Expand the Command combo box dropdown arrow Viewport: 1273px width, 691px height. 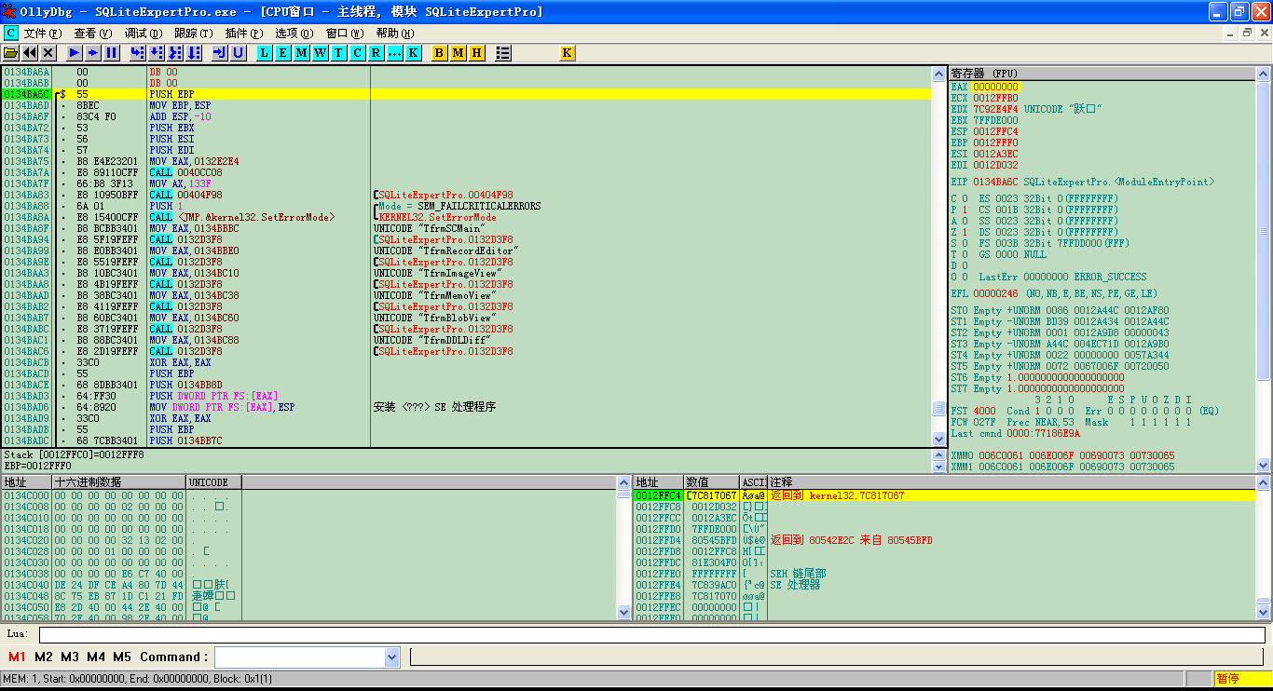click(x=392, y=657)
